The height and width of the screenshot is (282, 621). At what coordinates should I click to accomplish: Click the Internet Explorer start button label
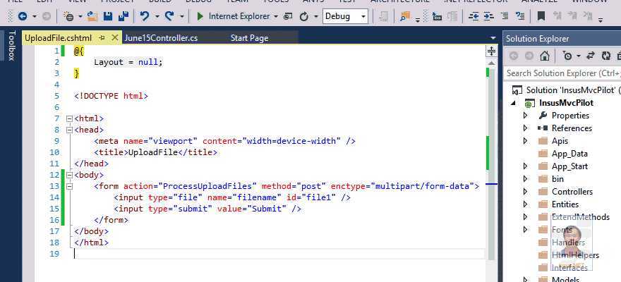tap(239, 16)
